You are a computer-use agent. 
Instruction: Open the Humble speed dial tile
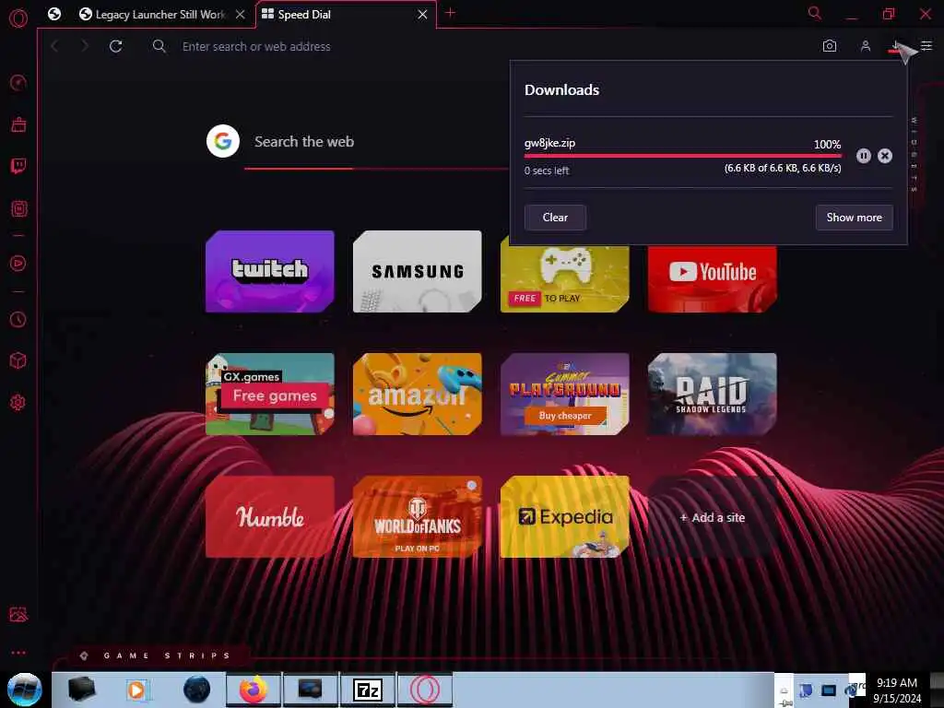270,517
